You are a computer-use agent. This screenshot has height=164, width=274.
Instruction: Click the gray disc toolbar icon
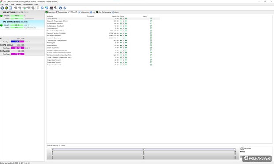56,8
